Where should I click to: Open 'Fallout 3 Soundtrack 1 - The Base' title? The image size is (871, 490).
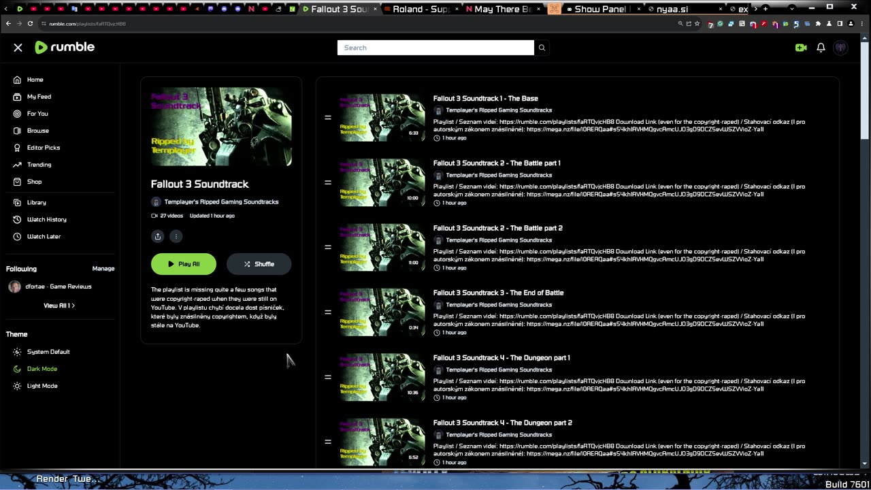[486, 99]
